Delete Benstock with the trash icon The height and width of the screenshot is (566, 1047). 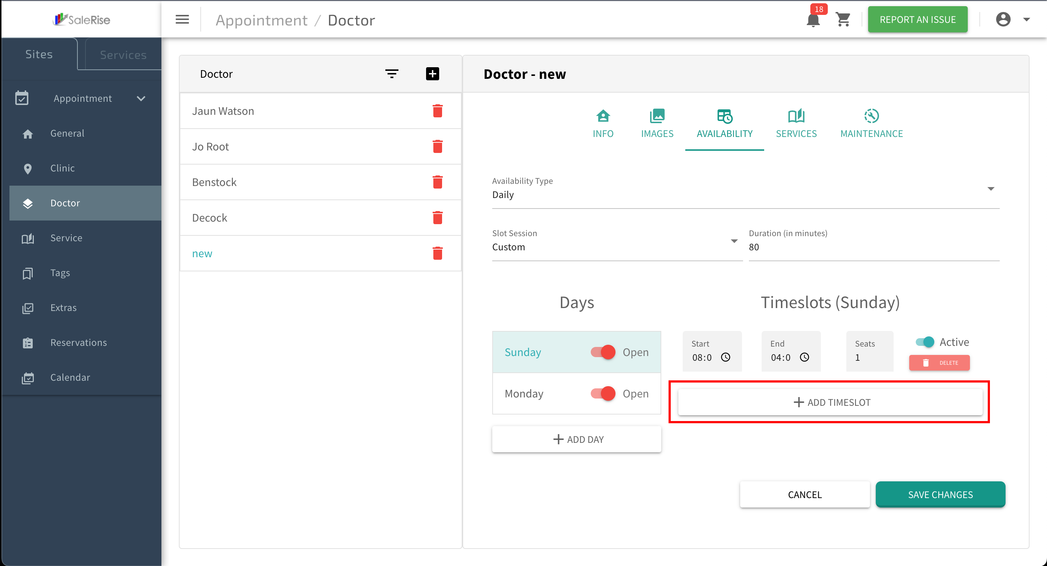[437, 182]
